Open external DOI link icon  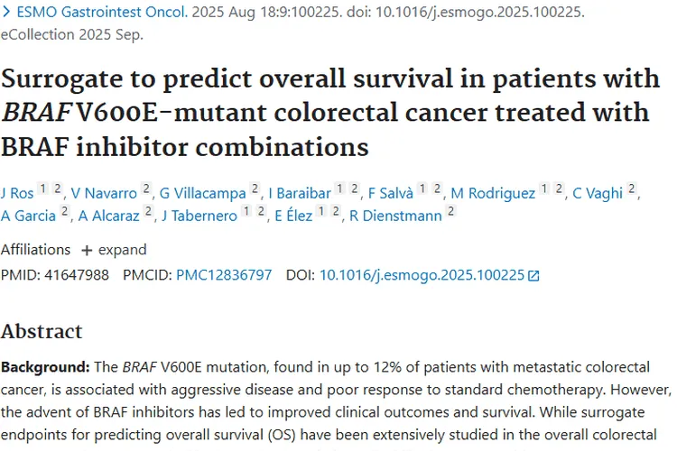pos(533,276)
